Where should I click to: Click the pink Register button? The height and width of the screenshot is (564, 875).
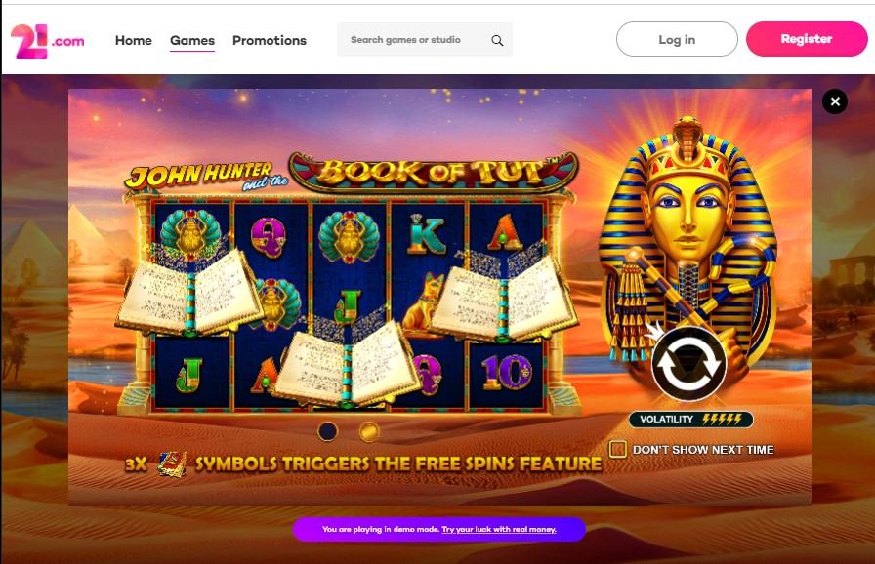click(807, 39)
